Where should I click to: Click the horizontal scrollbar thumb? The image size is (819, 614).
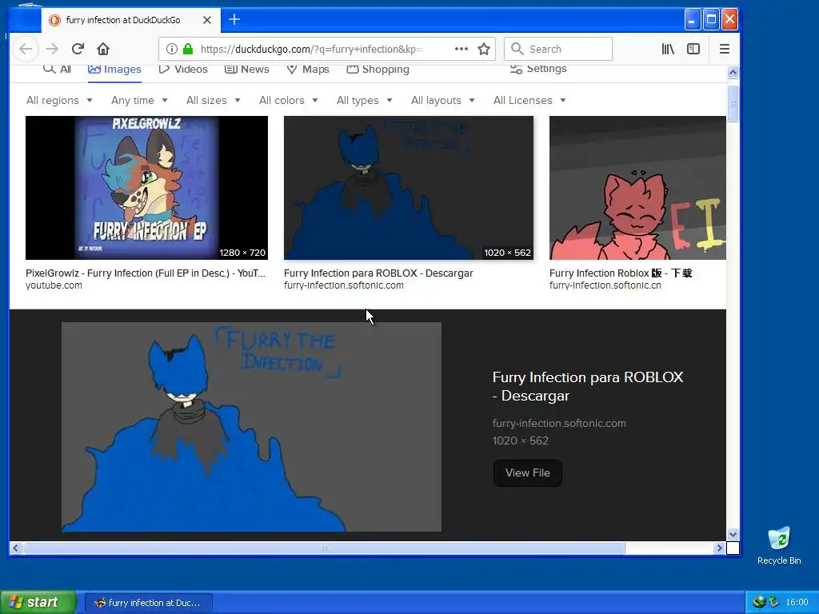click(x=324, y=548)
